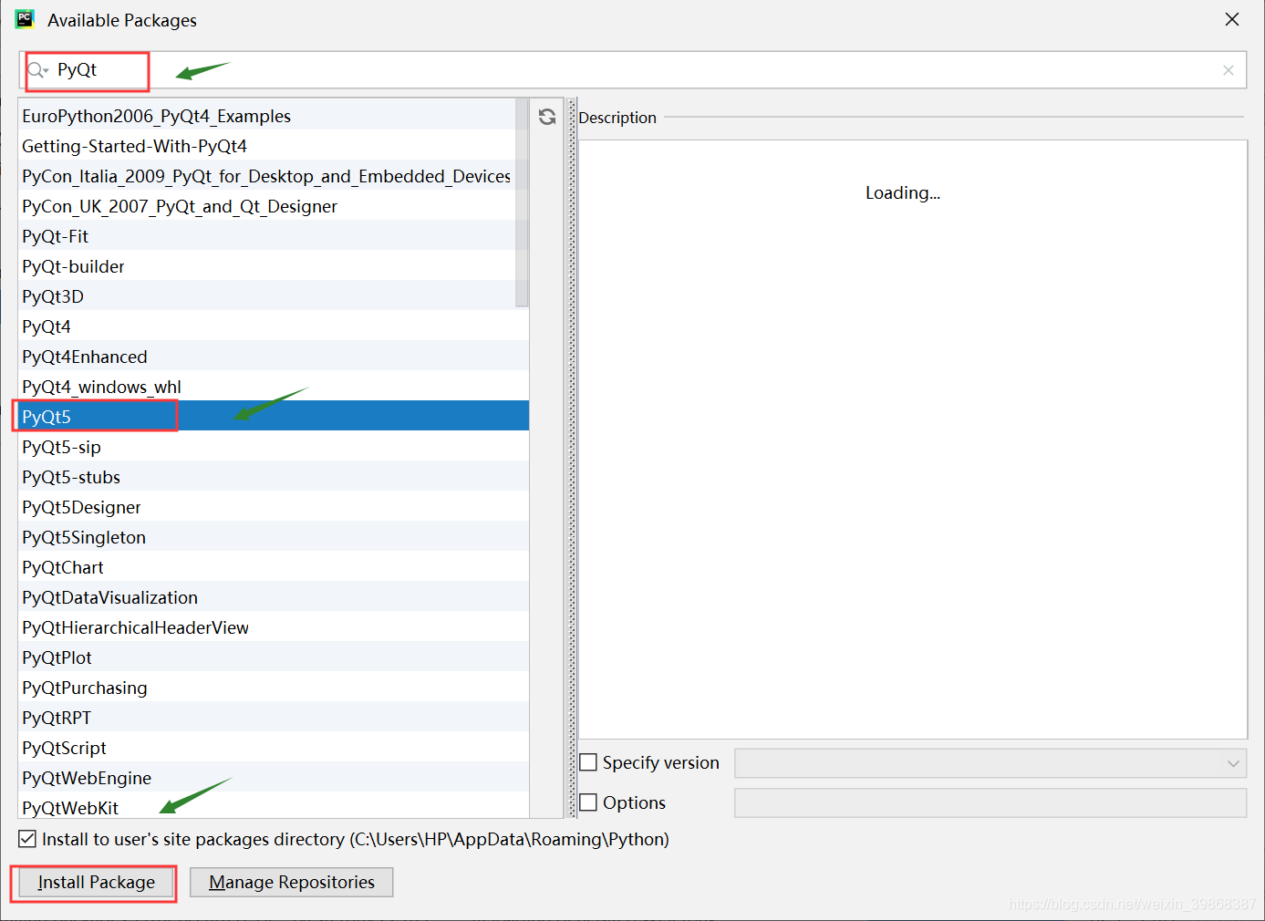
Task: Select the PyQt5-sip package
Action: coord(274,447)
